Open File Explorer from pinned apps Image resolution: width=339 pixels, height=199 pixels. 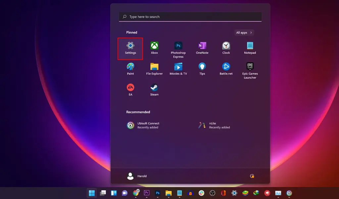[154, 69]
